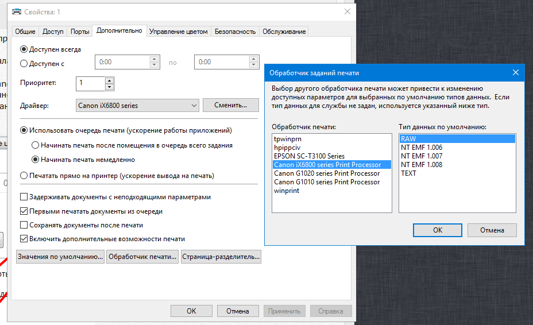Select winprint print processor
533x325 pixels.
[332, 191]
